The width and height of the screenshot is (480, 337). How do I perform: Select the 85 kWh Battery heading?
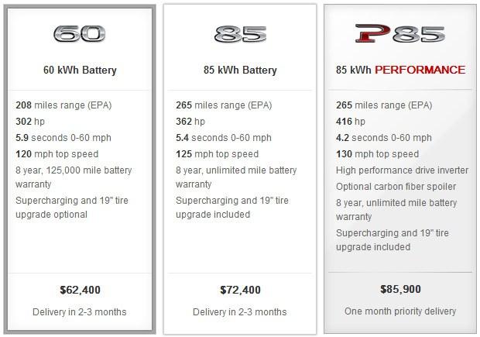pyautogui.click(x=240, y=70)
